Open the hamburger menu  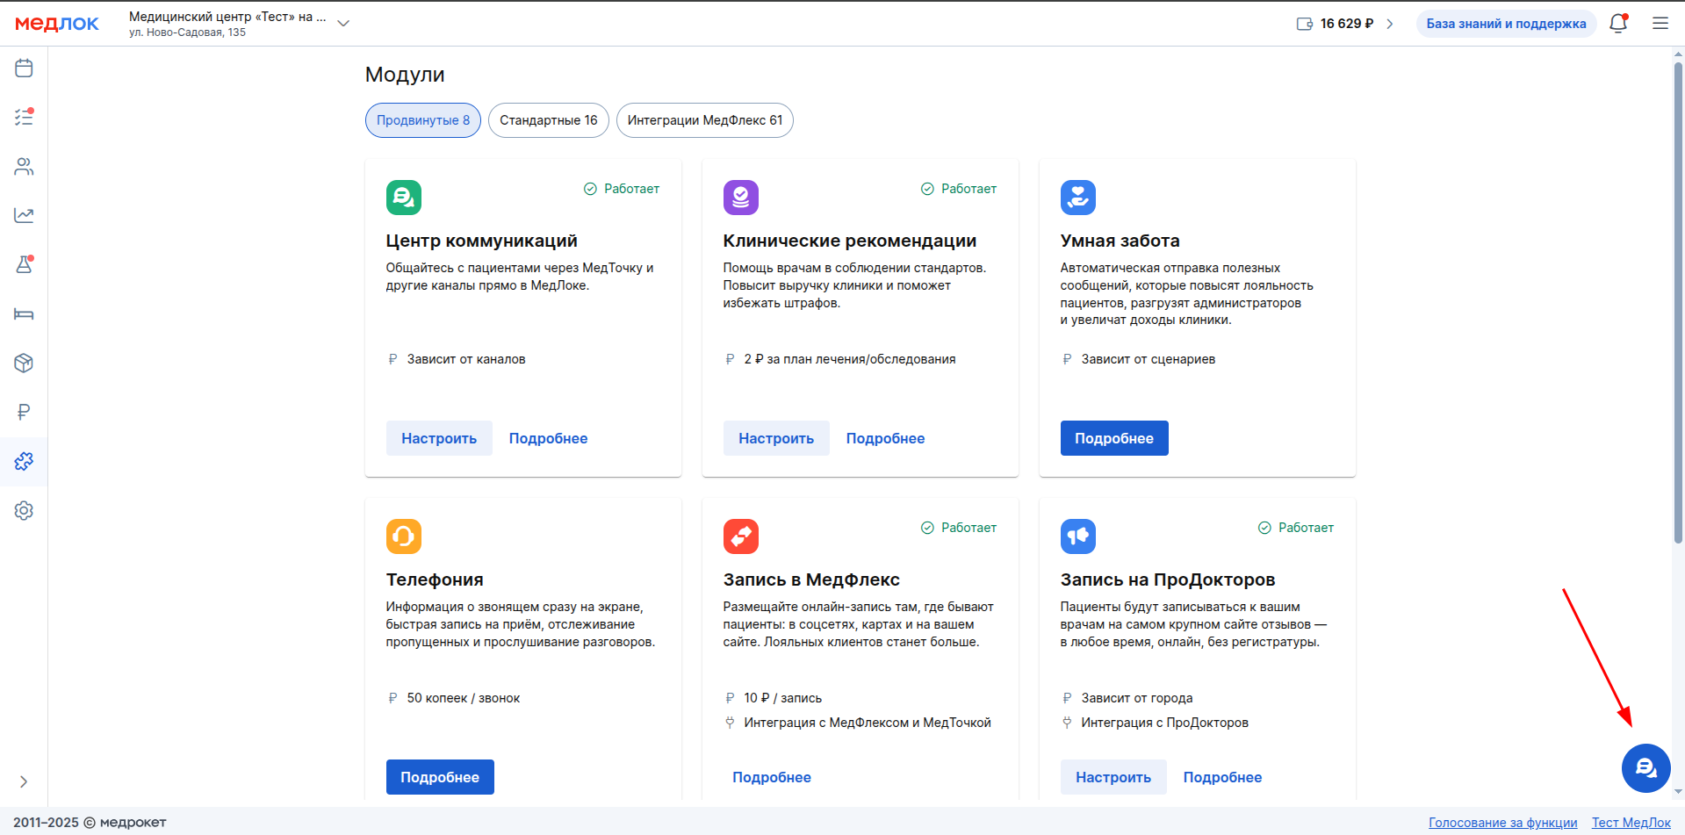1660,24
